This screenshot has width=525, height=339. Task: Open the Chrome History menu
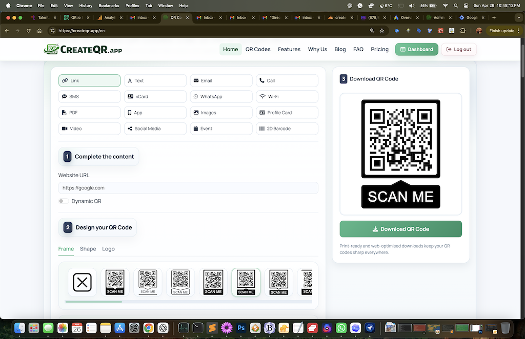point(86,6)
